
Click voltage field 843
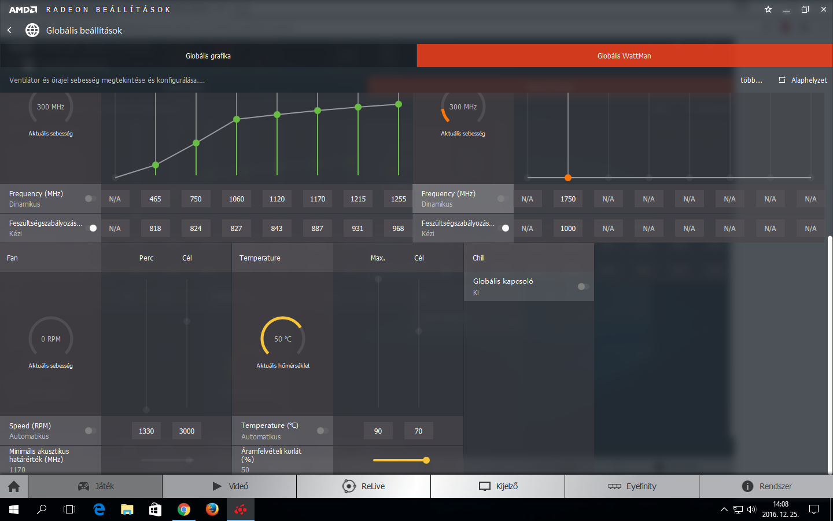[x=277, y=228]
